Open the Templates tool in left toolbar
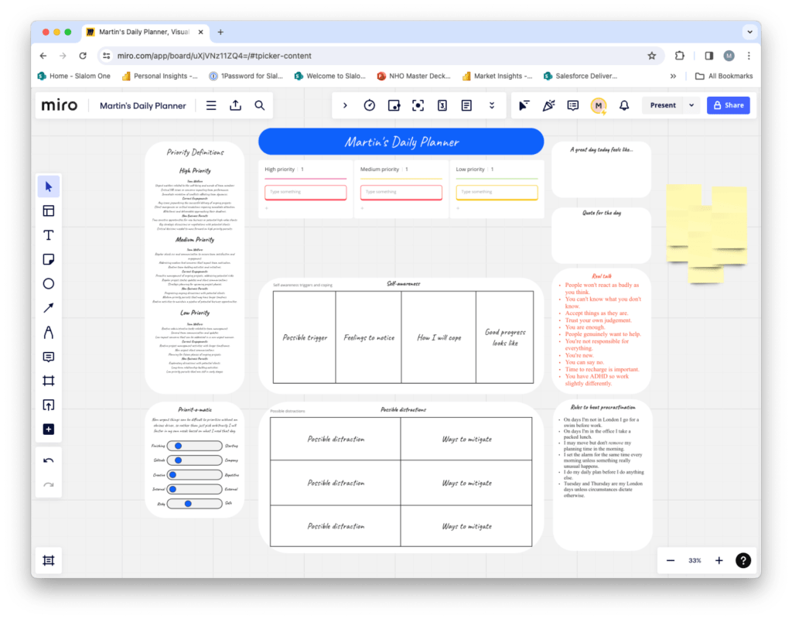The height and width of the screenshot is (619, 792). [x=49, y=210]
